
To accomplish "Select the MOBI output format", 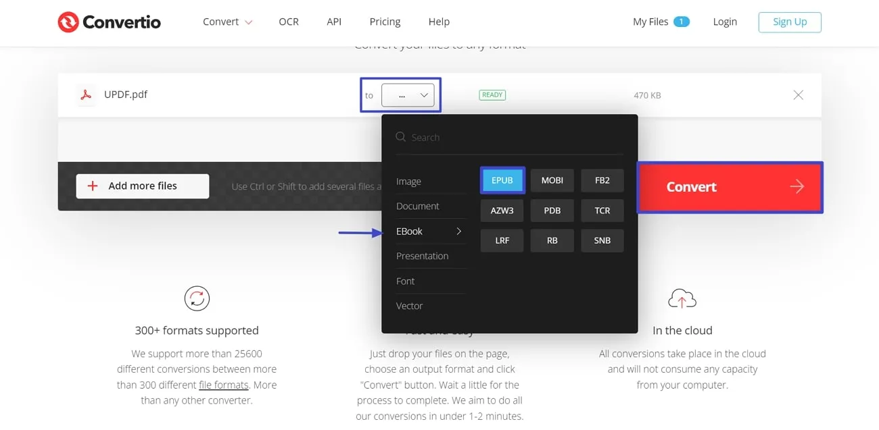I will tap(552, 180).
